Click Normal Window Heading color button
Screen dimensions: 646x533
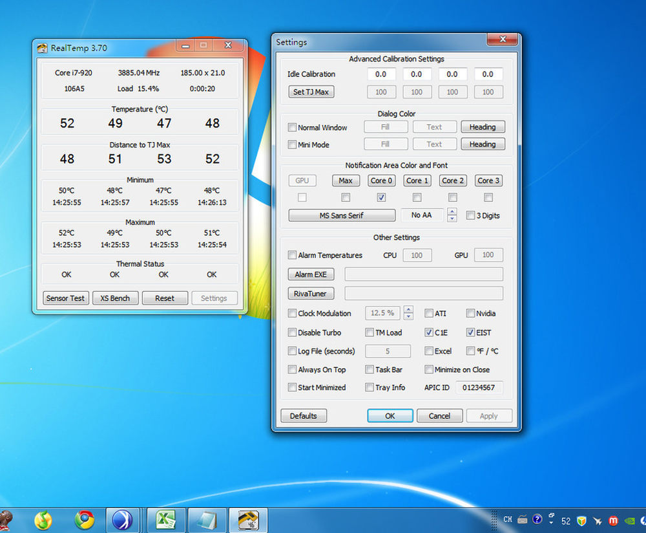483,127
